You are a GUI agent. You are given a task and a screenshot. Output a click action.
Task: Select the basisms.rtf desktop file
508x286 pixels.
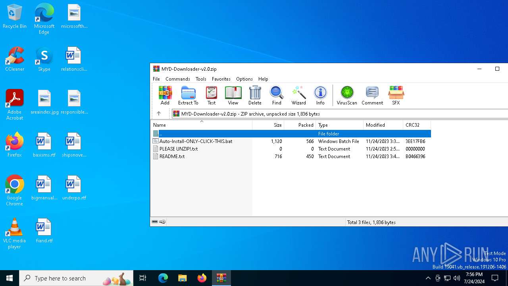pos(44,145)
